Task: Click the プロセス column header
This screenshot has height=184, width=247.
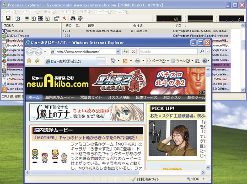Action: point(31,26)
